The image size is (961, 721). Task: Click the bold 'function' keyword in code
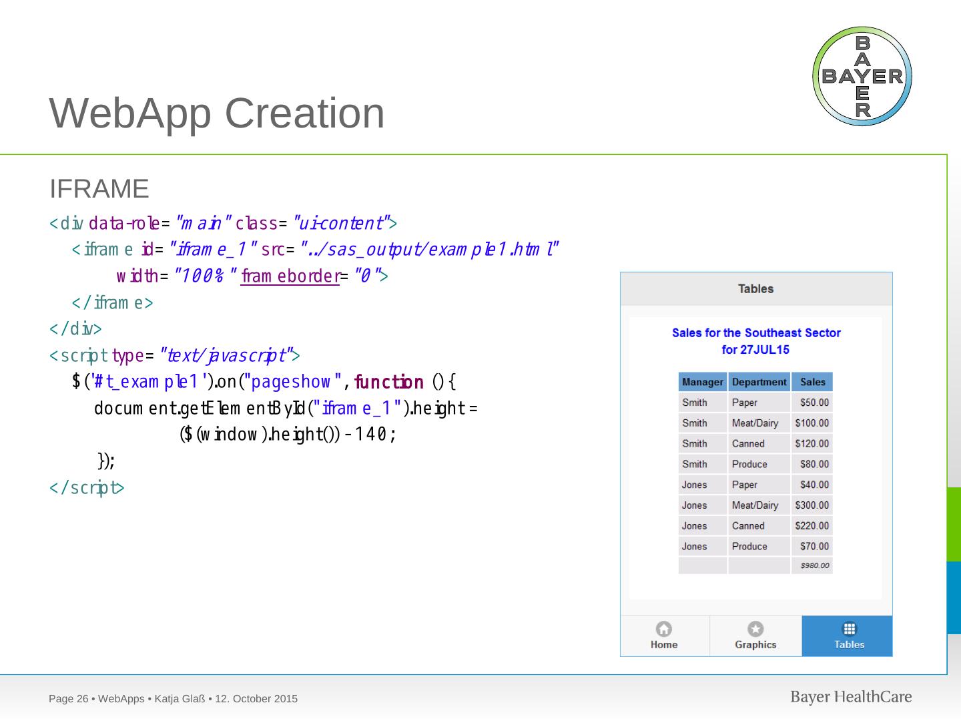coord(389,382)
